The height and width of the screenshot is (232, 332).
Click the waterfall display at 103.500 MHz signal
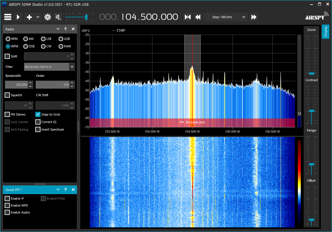(112, 182)
